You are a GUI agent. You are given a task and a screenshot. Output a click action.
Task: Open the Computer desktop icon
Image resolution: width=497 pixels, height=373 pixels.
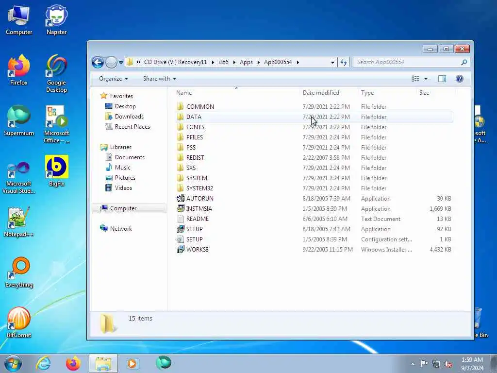click(x=19, y=19)
